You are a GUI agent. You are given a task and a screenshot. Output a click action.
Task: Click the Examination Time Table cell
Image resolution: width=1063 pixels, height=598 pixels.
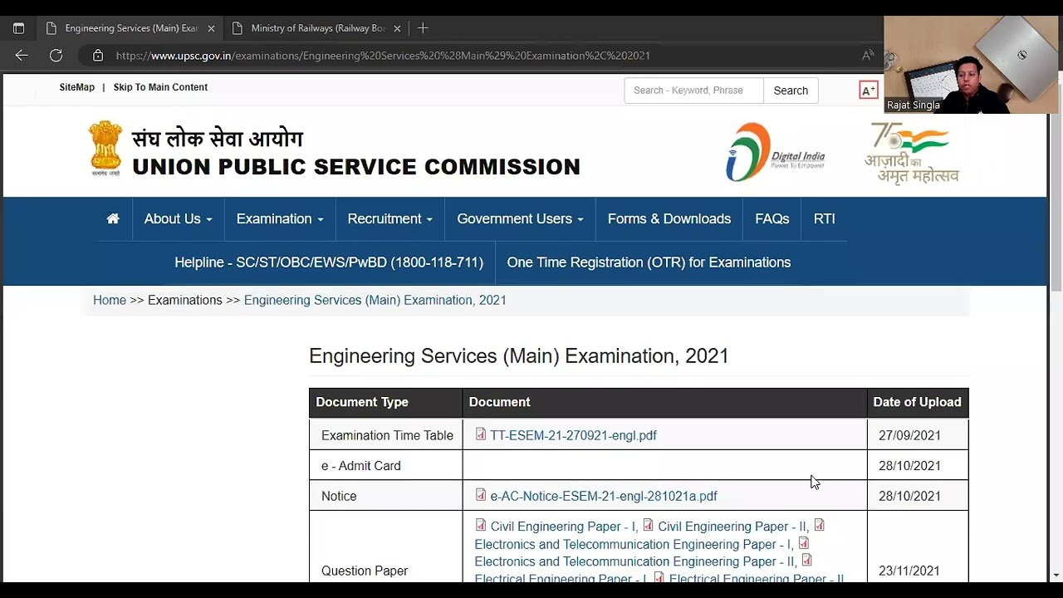[386, 435]
